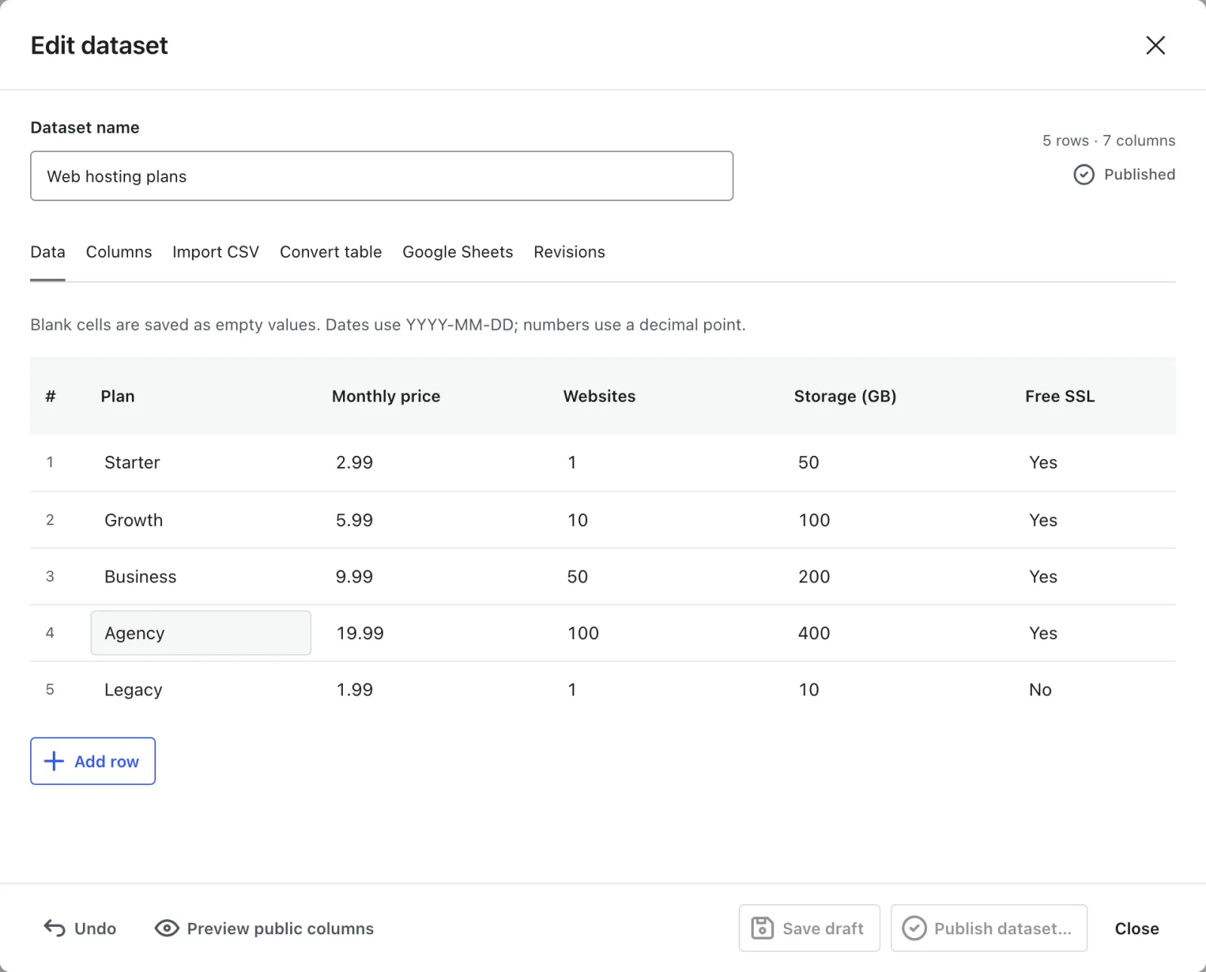
Task: Edit the Legacy plan cell
Action: (x=200, y=689)
